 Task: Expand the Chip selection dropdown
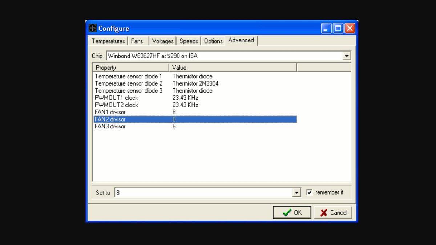347,56
